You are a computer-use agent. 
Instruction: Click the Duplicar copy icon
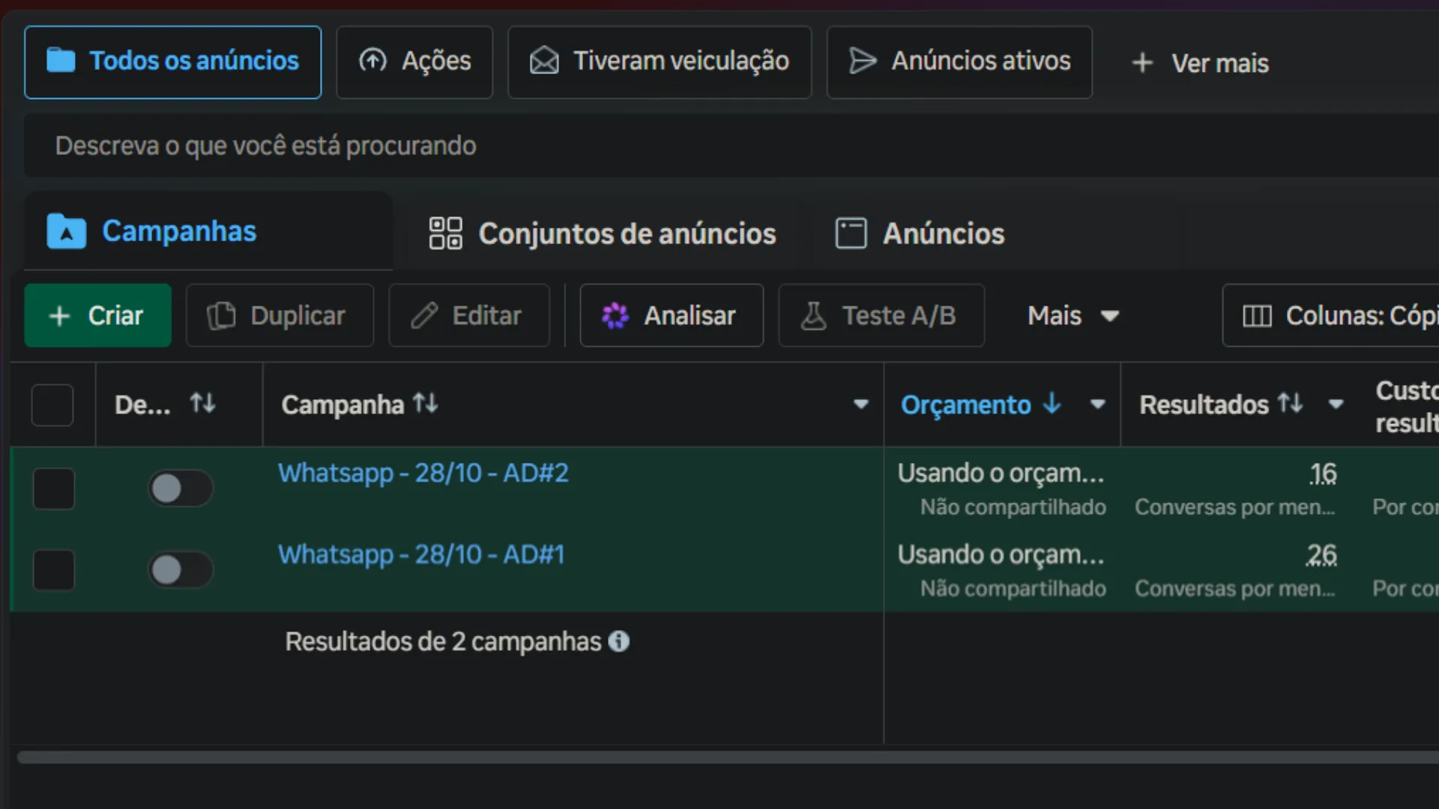[221, 315]
